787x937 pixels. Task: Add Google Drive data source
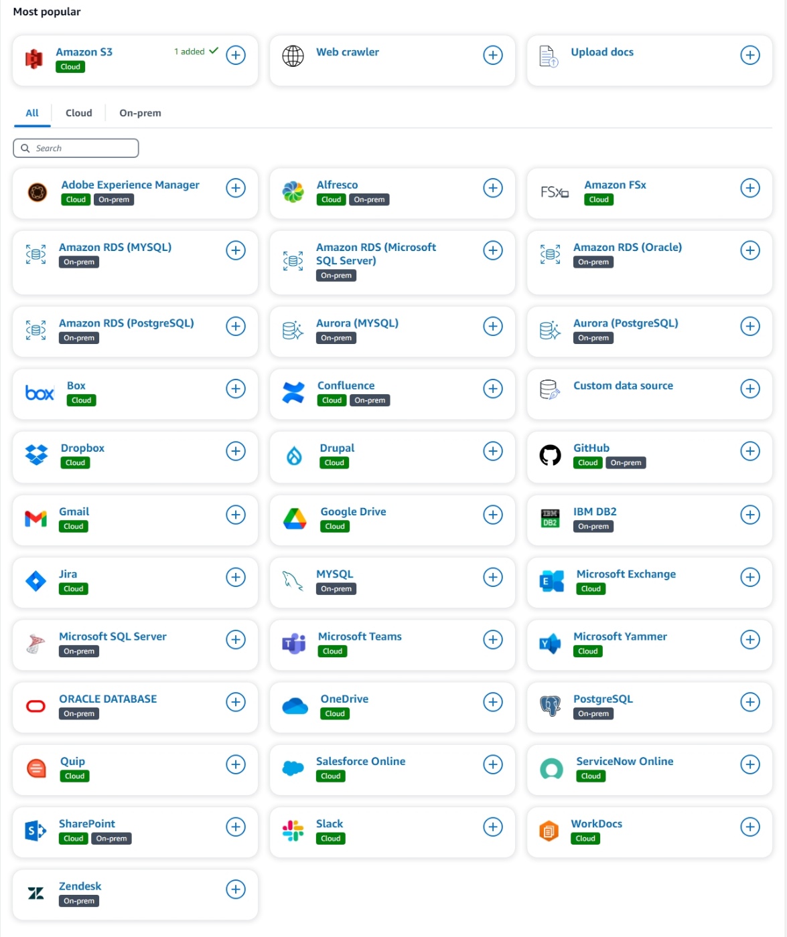[493, 515]
